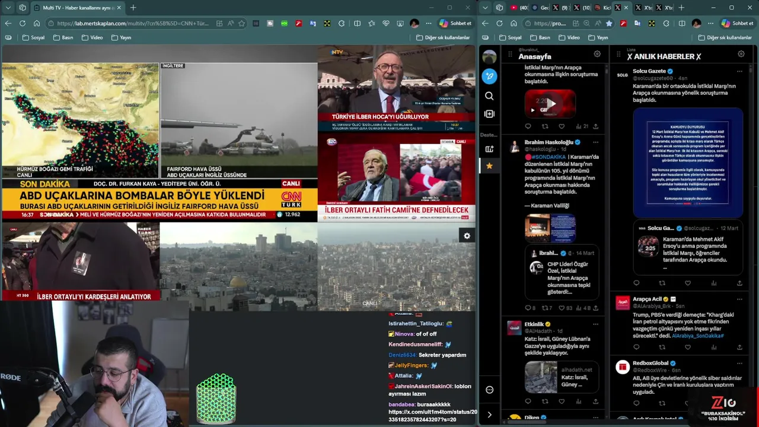Open the alhadath.net link card in Etkinlik post

562,377
